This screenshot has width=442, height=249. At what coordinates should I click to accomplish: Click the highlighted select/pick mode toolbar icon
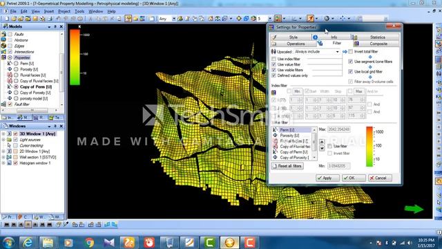(128, 19)
